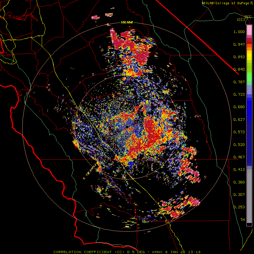Click the TH threshold legend label

(242, 220)
